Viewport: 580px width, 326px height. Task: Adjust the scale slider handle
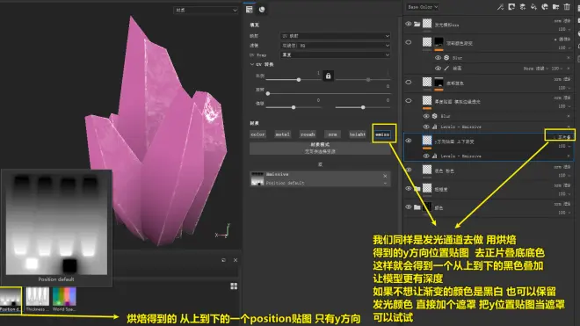[x=299, y=80]
